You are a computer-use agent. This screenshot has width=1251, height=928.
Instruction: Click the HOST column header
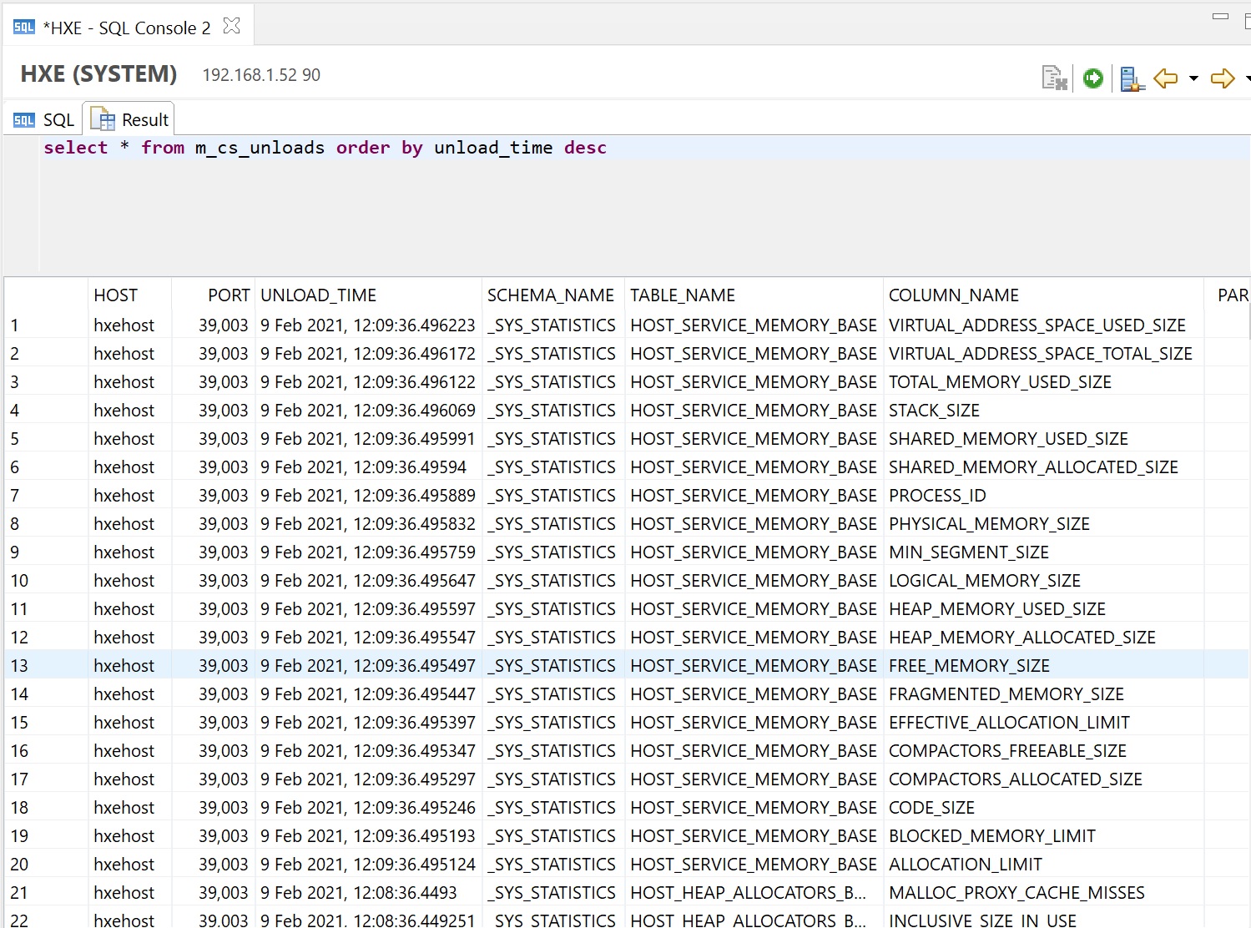click(115, 295)
